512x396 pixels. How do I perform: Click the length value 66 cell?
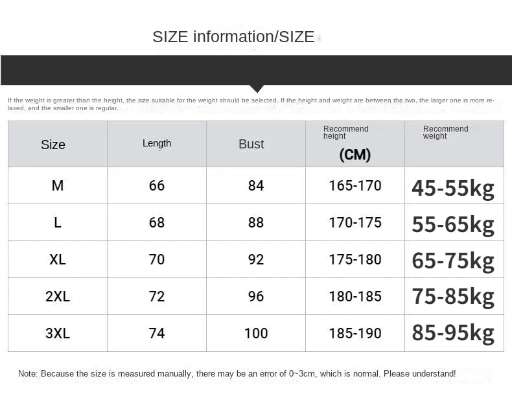coord(157,186)
